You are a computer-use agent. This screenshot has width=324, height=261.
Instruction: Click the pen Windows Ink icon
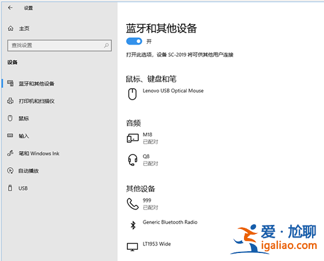[10, 153]
